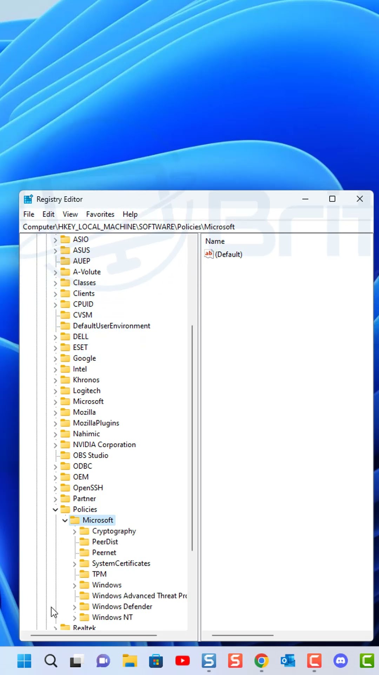The height and width of the screenshot is (675, 379).
Task: Expand the Google key
Action: [55, 359]
